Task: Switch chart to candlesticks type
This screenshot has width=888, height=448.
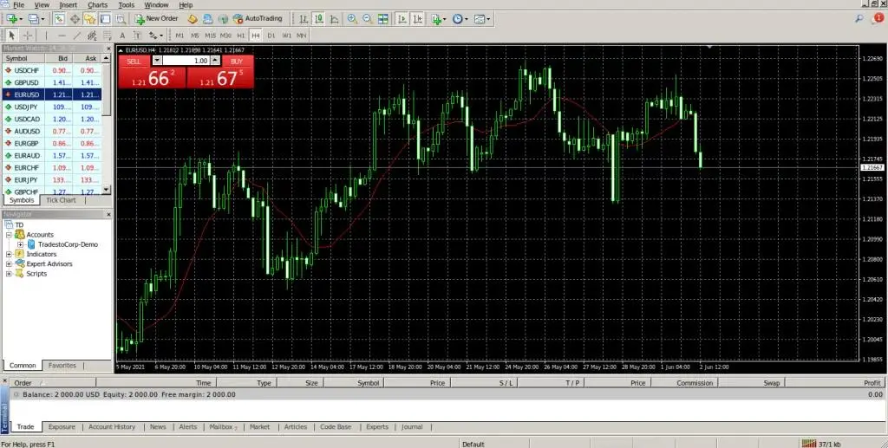Action: [x=319, y=19]
